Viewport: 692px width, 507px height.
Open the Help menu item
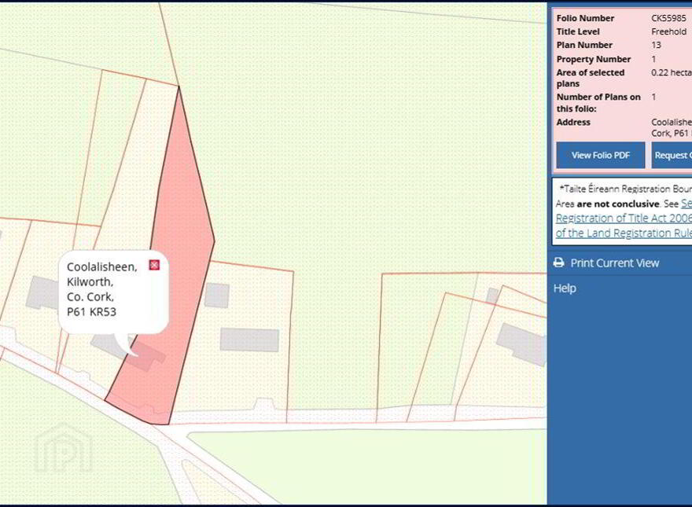565,288
